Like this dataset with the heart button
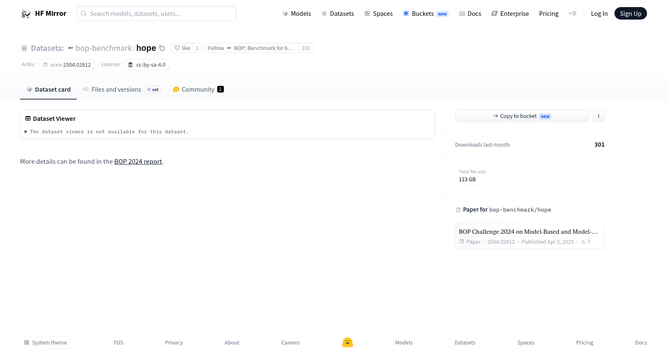 pos(182,48)
